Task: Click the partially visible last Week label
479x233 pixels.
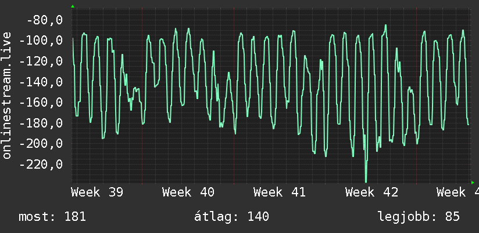Action: pos(457,192)
